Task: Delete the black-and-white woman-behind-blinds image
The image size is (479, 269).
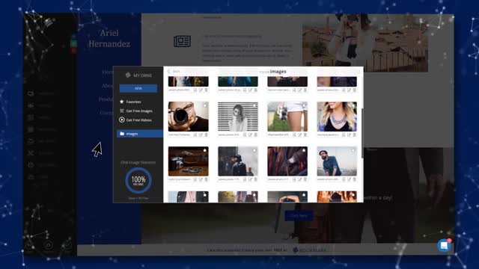Action: point(256,134)
